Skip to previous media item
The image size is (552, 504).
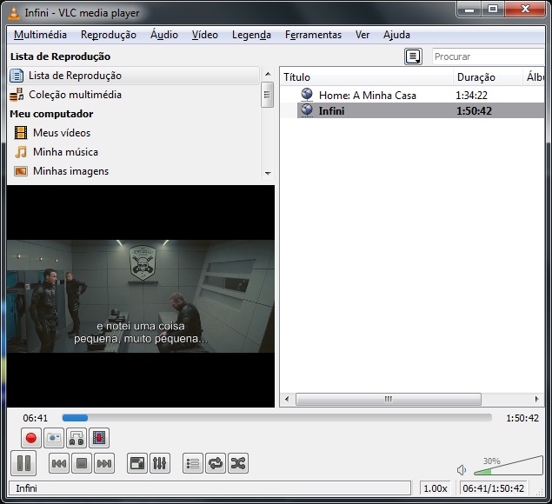pyautogui.click(x=59, y=463)
